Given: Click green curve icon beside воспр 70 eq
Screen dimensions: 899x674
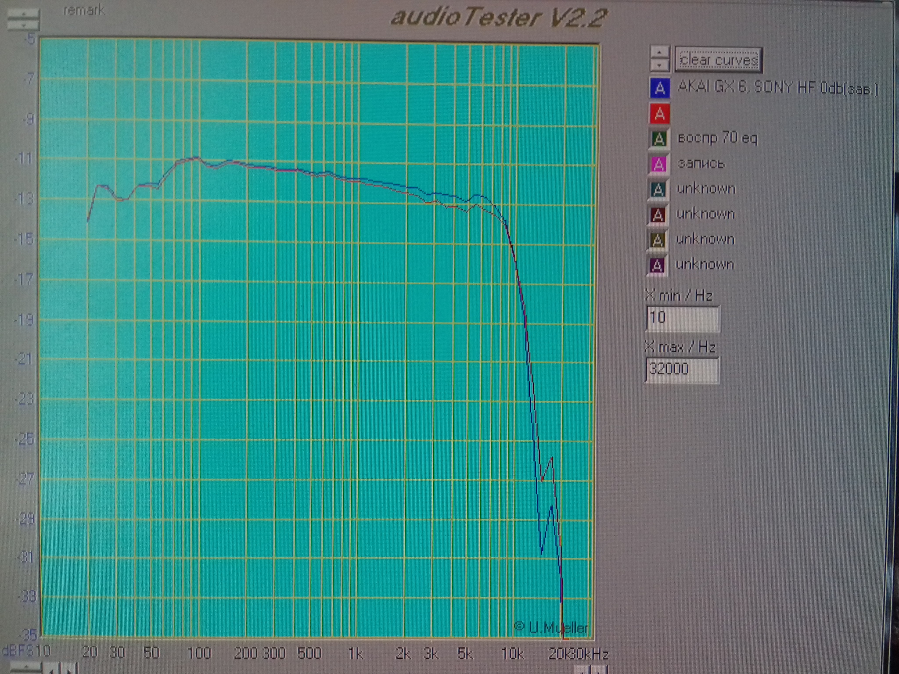Looking at the screenshot, I should pos(658,139).
